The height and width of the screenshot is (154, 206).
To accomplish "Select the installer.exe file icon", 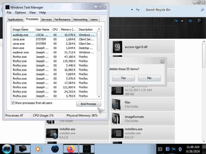I will click(52, 133).
